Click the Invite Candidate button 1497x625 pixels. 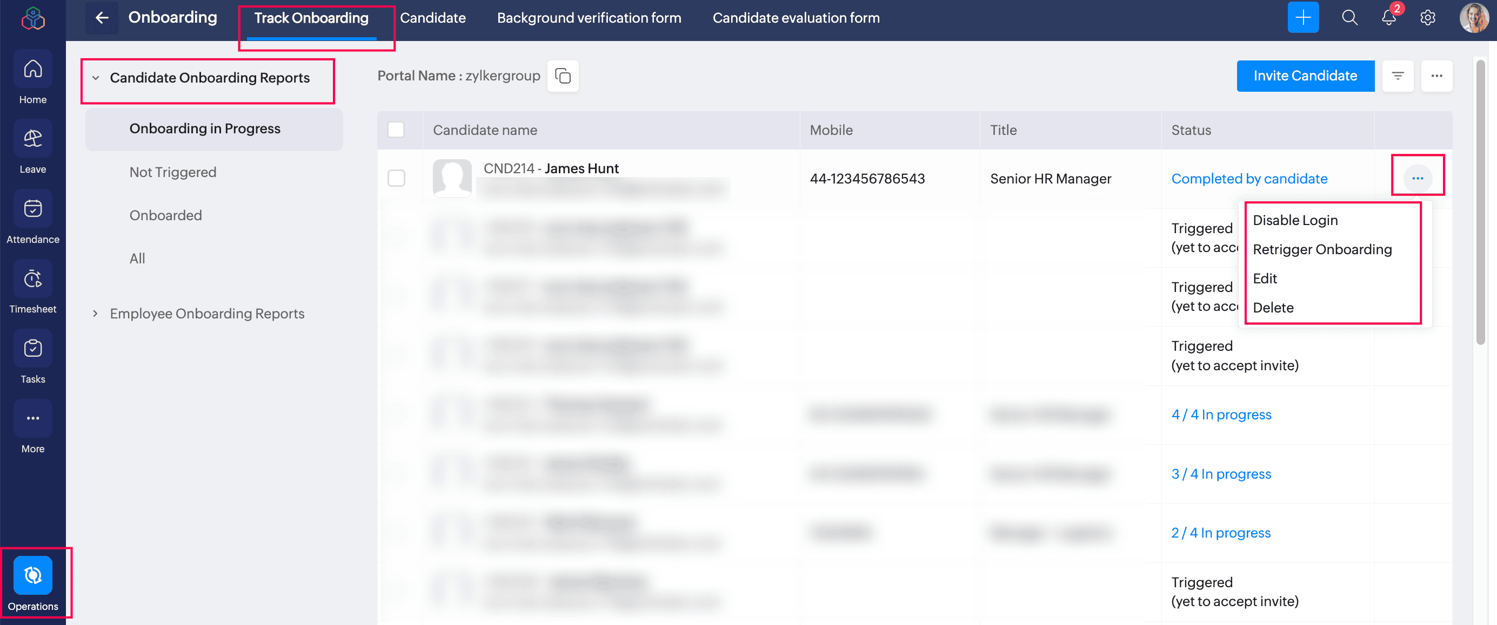[x=1305, y=76]
